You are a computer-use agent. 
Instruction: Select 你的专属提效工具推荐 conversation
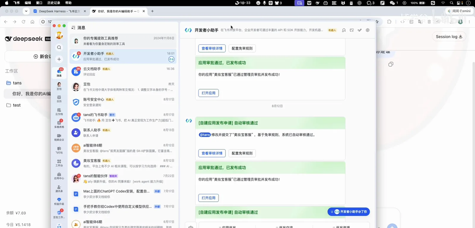[x=123, y=41]
